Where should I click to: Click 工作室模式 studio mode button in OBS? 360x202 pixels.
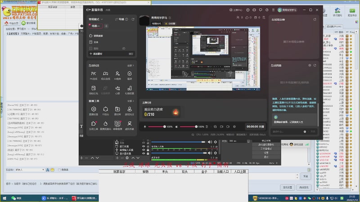pos(266,149)
